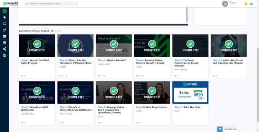This screenshot has height=132, width=259.
Task: Pin the Step 2 video card
Action: [63, 76]
